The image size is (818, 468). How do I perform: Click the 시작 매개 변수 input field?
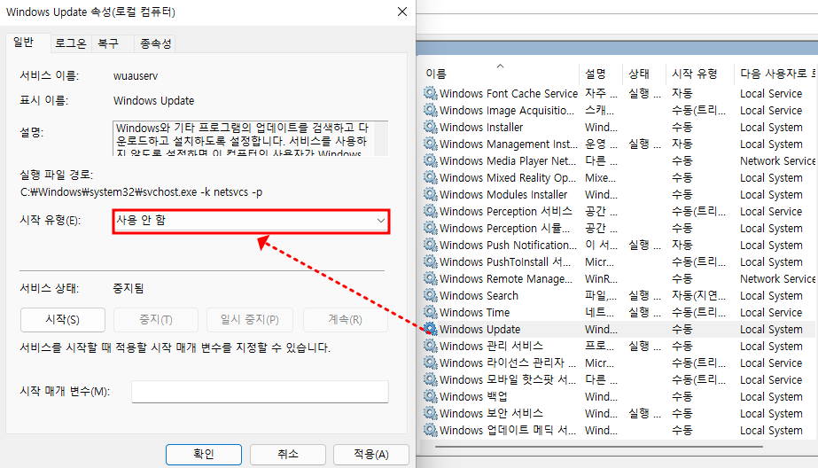coord(260,391)
